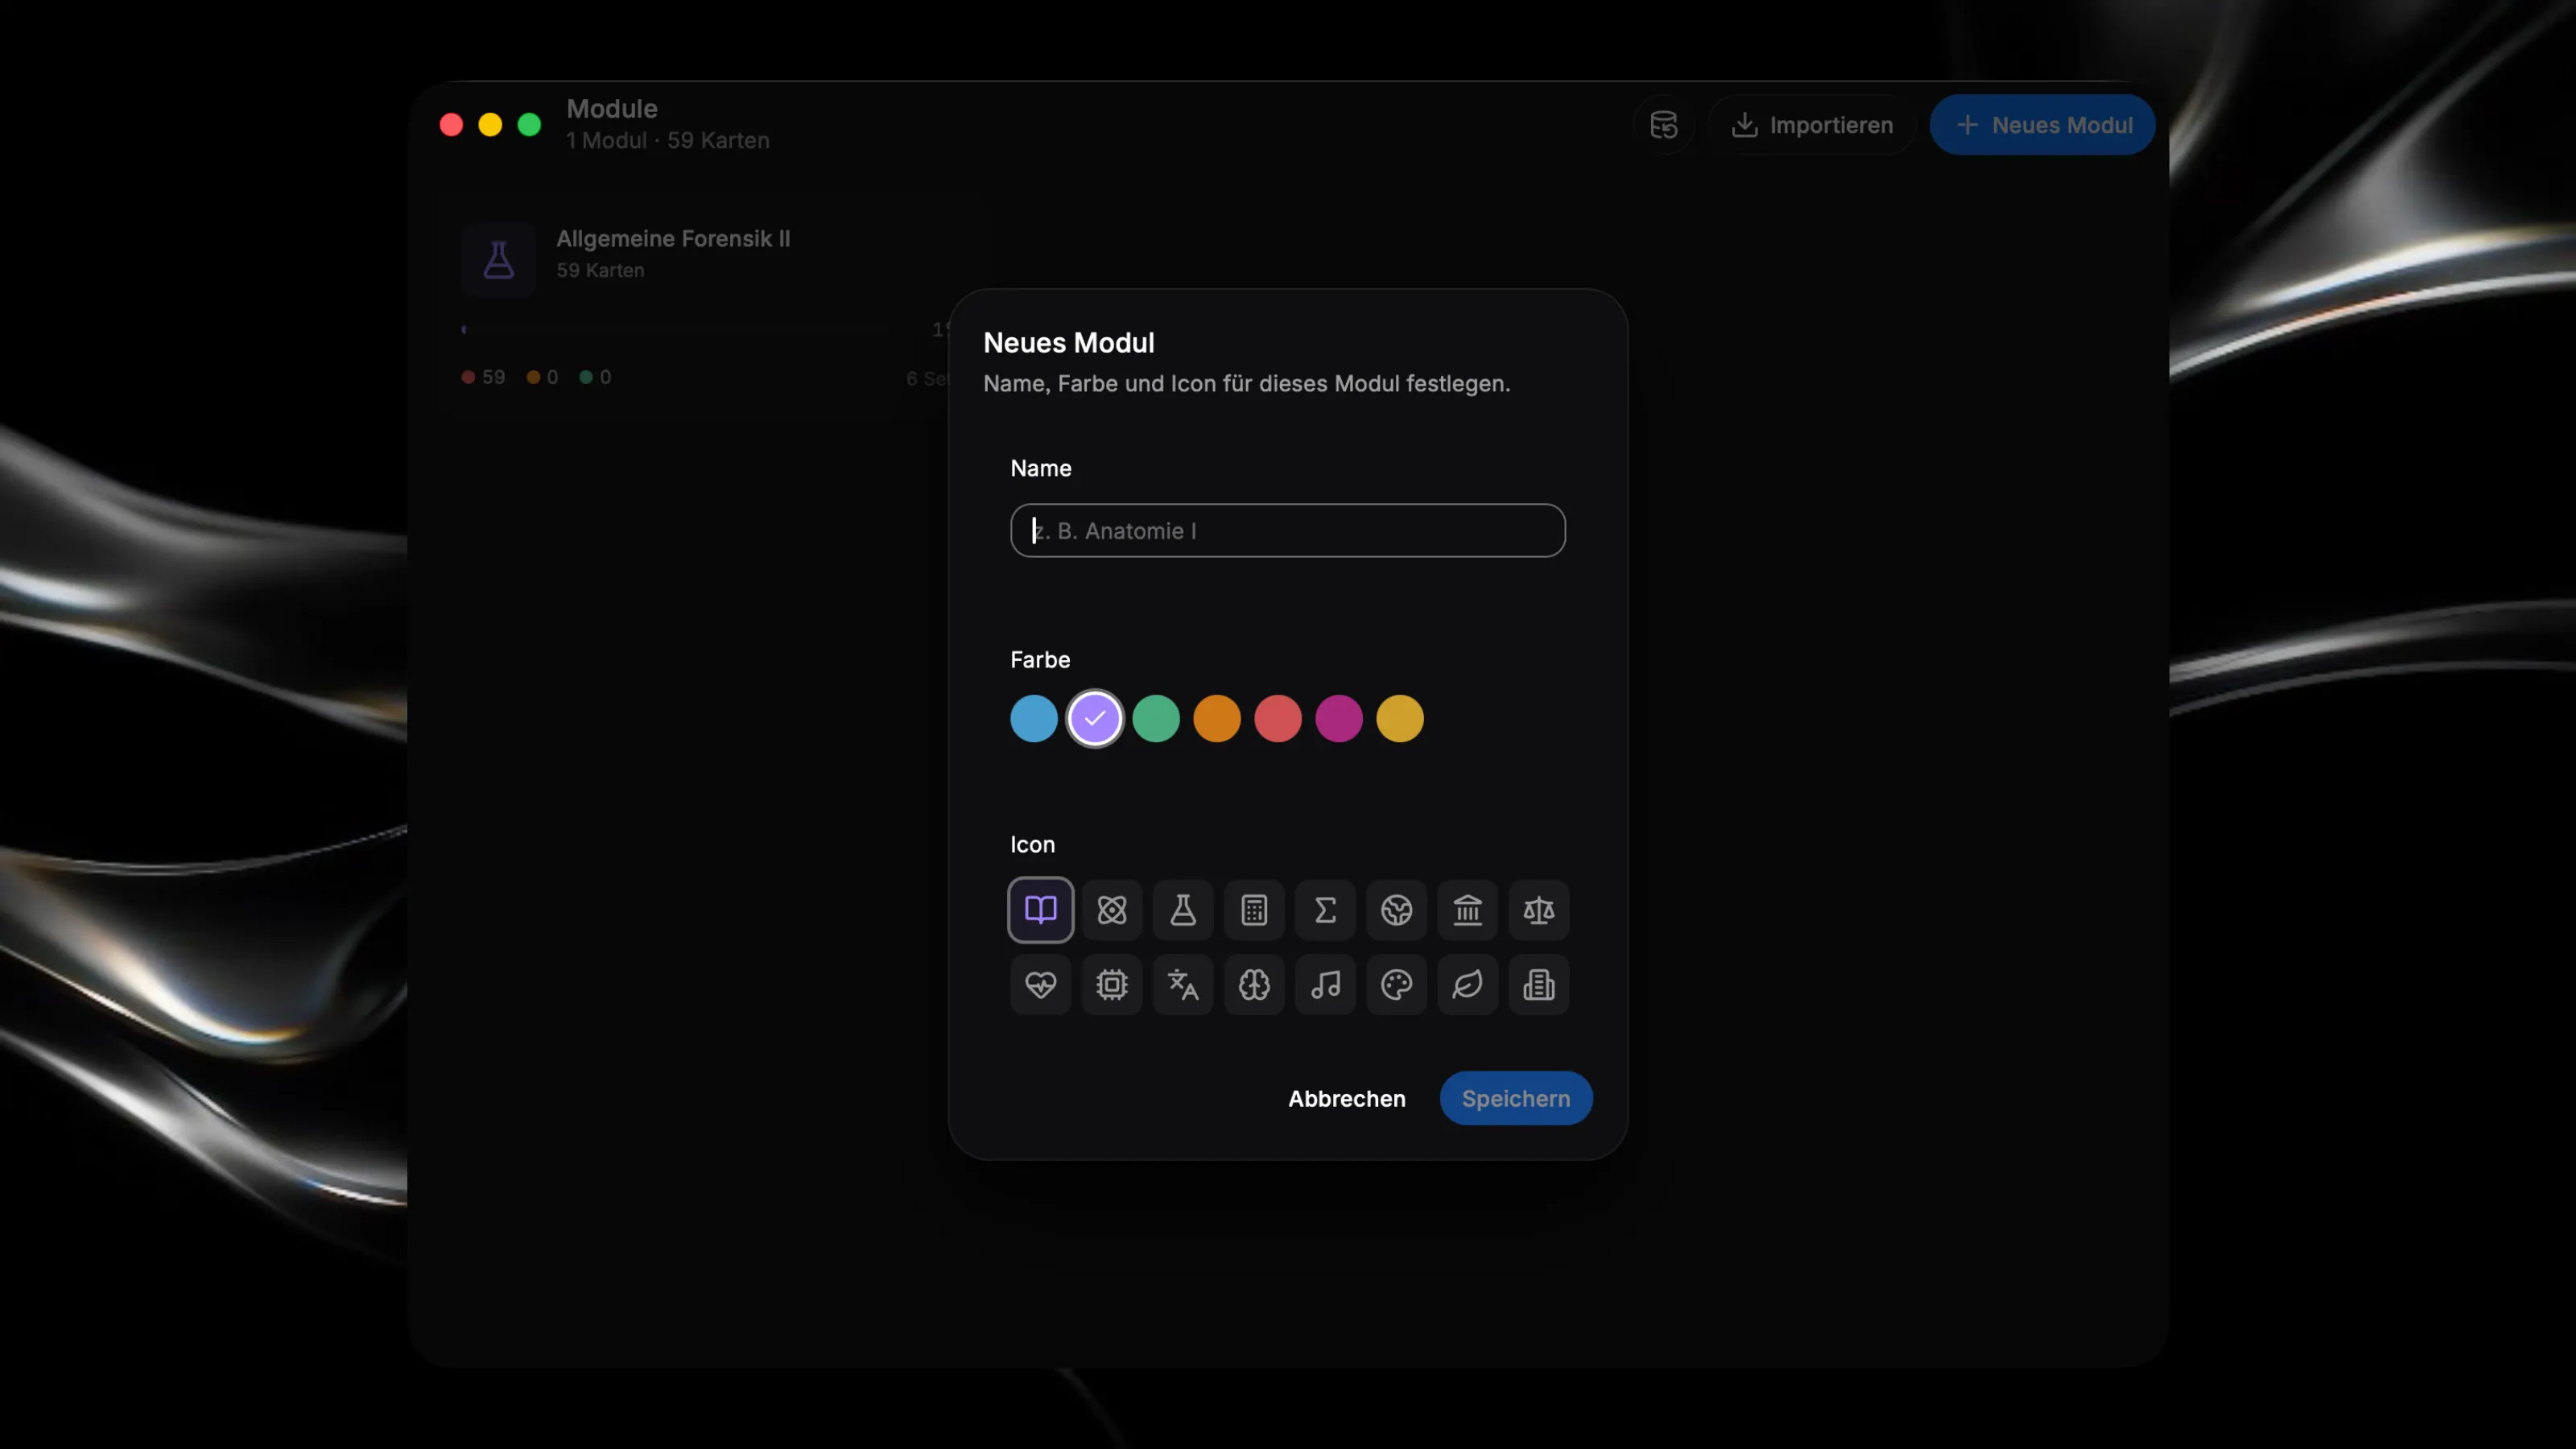Click the Allgemeine Forensik II flask thumbnail

(x=498, y=260)
